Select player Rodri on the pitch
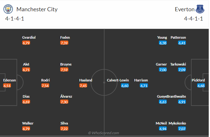Viewport: 210px width, 137px height. pos(45,80)
